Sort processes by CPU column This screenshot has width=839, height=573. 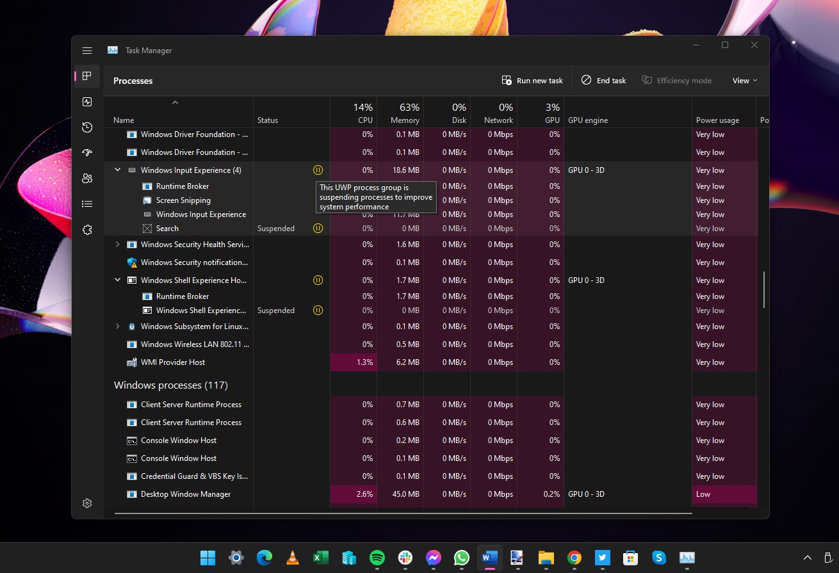tap(354, 112)
